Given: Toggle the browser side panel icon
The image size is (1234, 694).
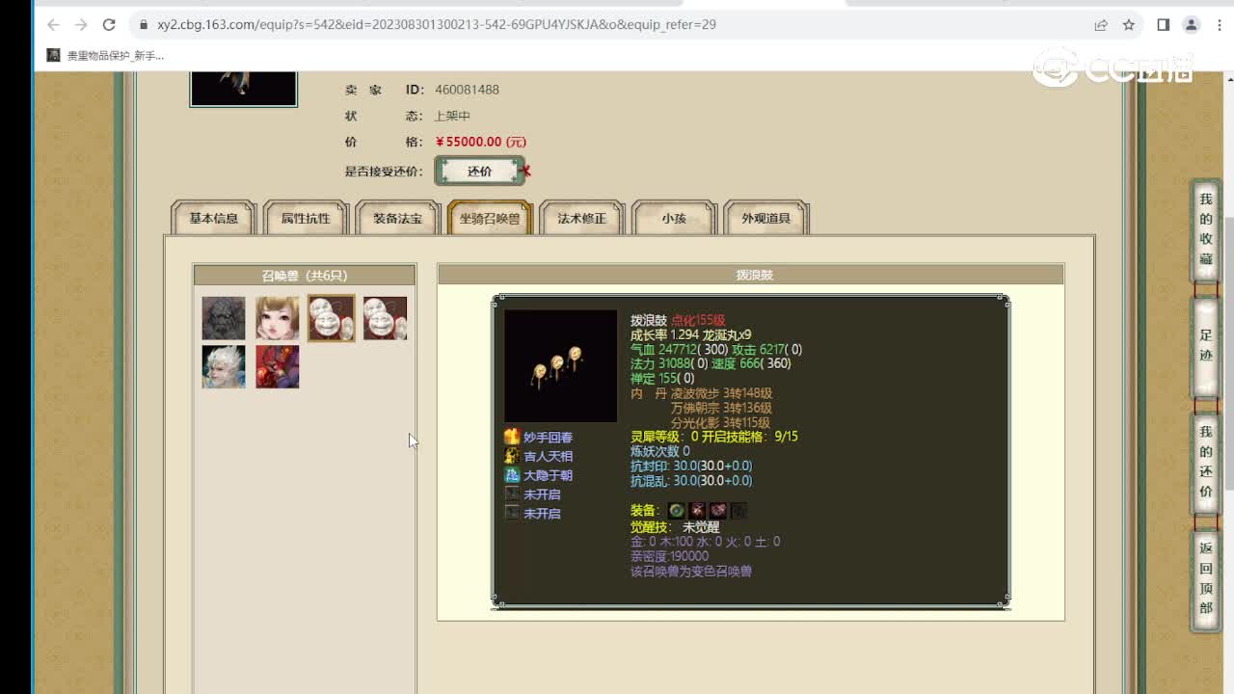Looking at the screenshot, I should [x=1164, y=25].
